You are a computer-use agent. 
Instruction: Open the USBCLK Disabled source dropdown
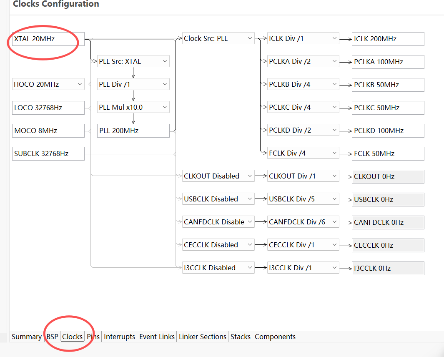click(x=218, y=199)
